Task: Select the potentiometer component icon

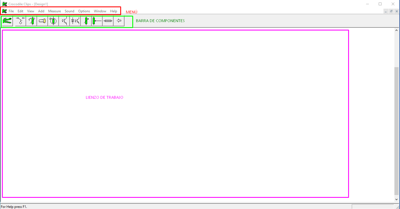Action: pyautogui.click(x=97, y=21)
